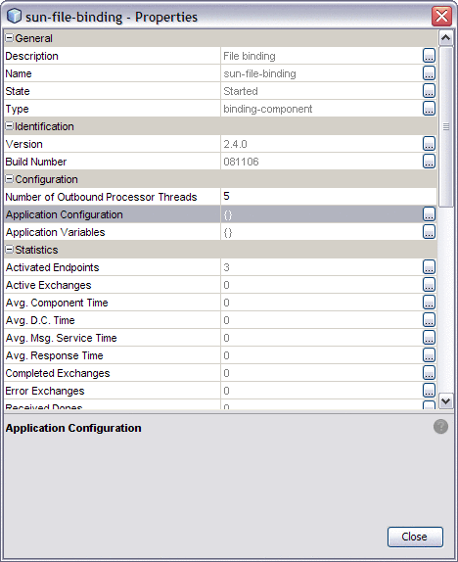Image resolution: width=458 pixels, height=562 pixels.
Task: Open the ellipsis editor for Version
Action: click(429, 144)
